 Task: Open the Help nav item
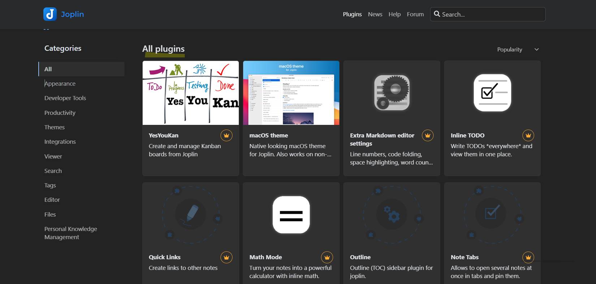394,14
